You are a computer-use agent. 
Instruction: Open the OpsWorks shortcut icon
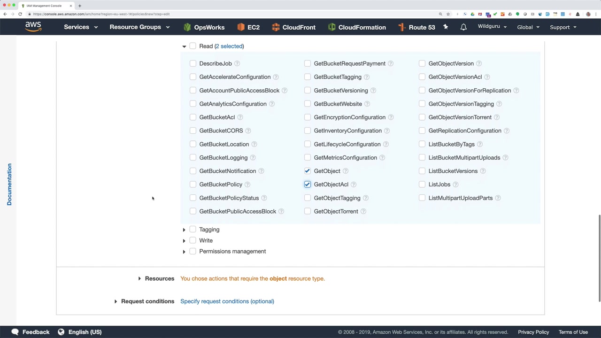pos(187,27)
